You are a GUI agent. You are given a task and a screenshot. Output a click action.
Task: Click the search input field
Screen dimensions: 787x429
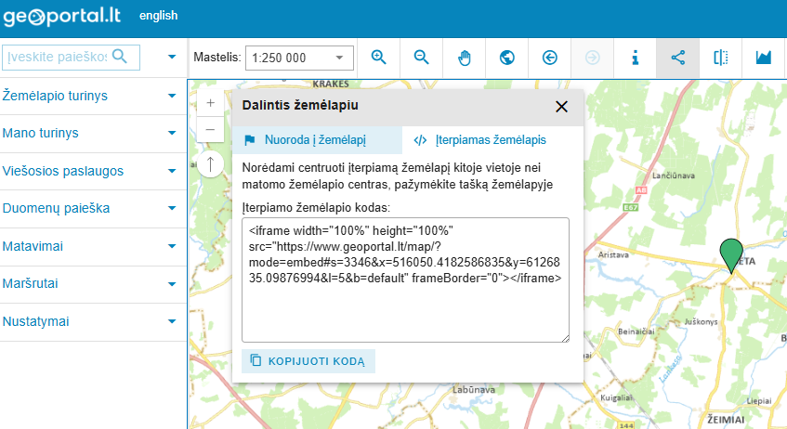point(58,57)
